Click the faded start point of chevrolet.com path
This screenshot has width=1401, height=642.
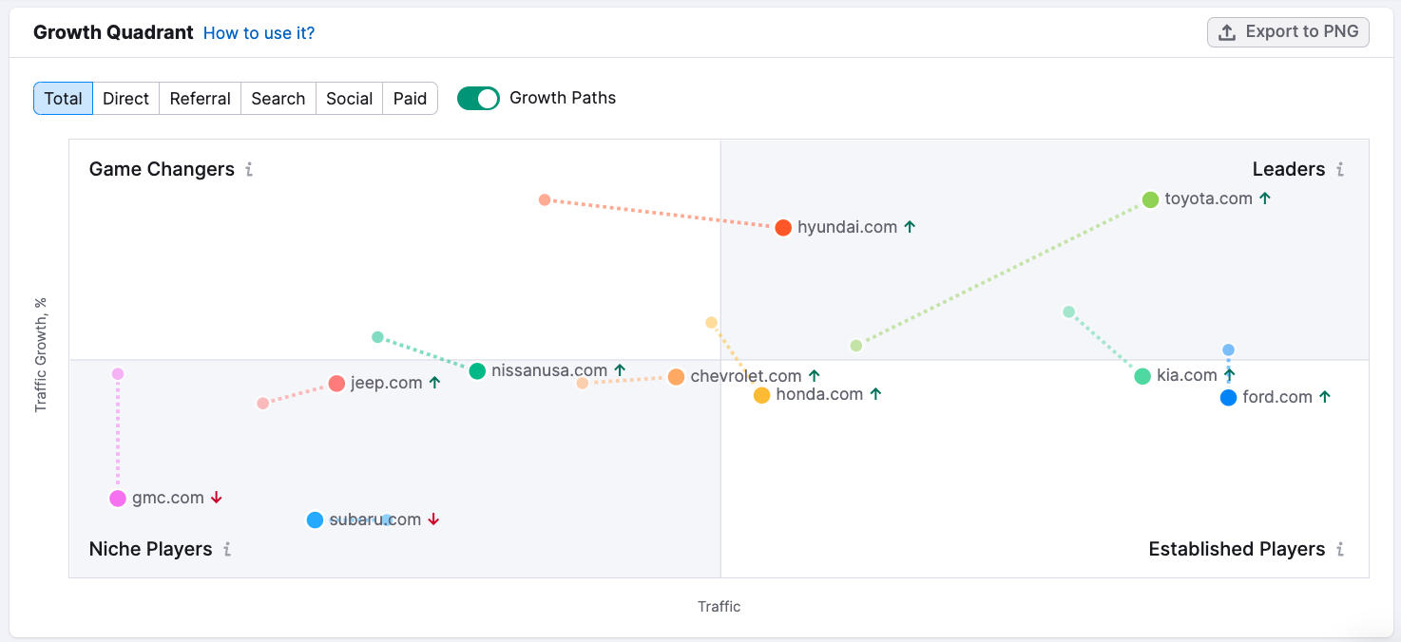coord(583,383)
